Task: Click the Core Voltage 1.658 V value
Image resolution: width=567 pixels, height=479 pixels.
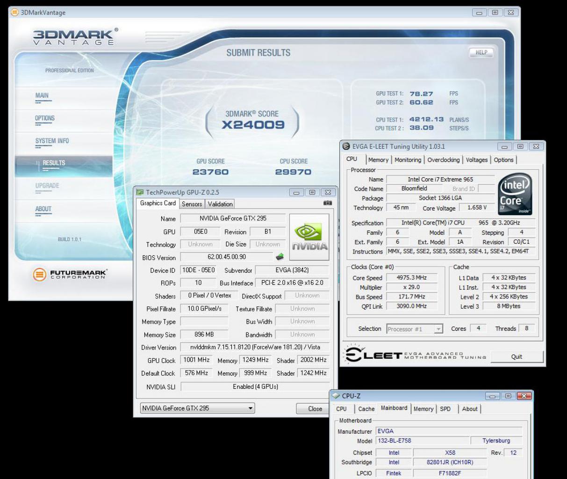Action: pos(477,208)
